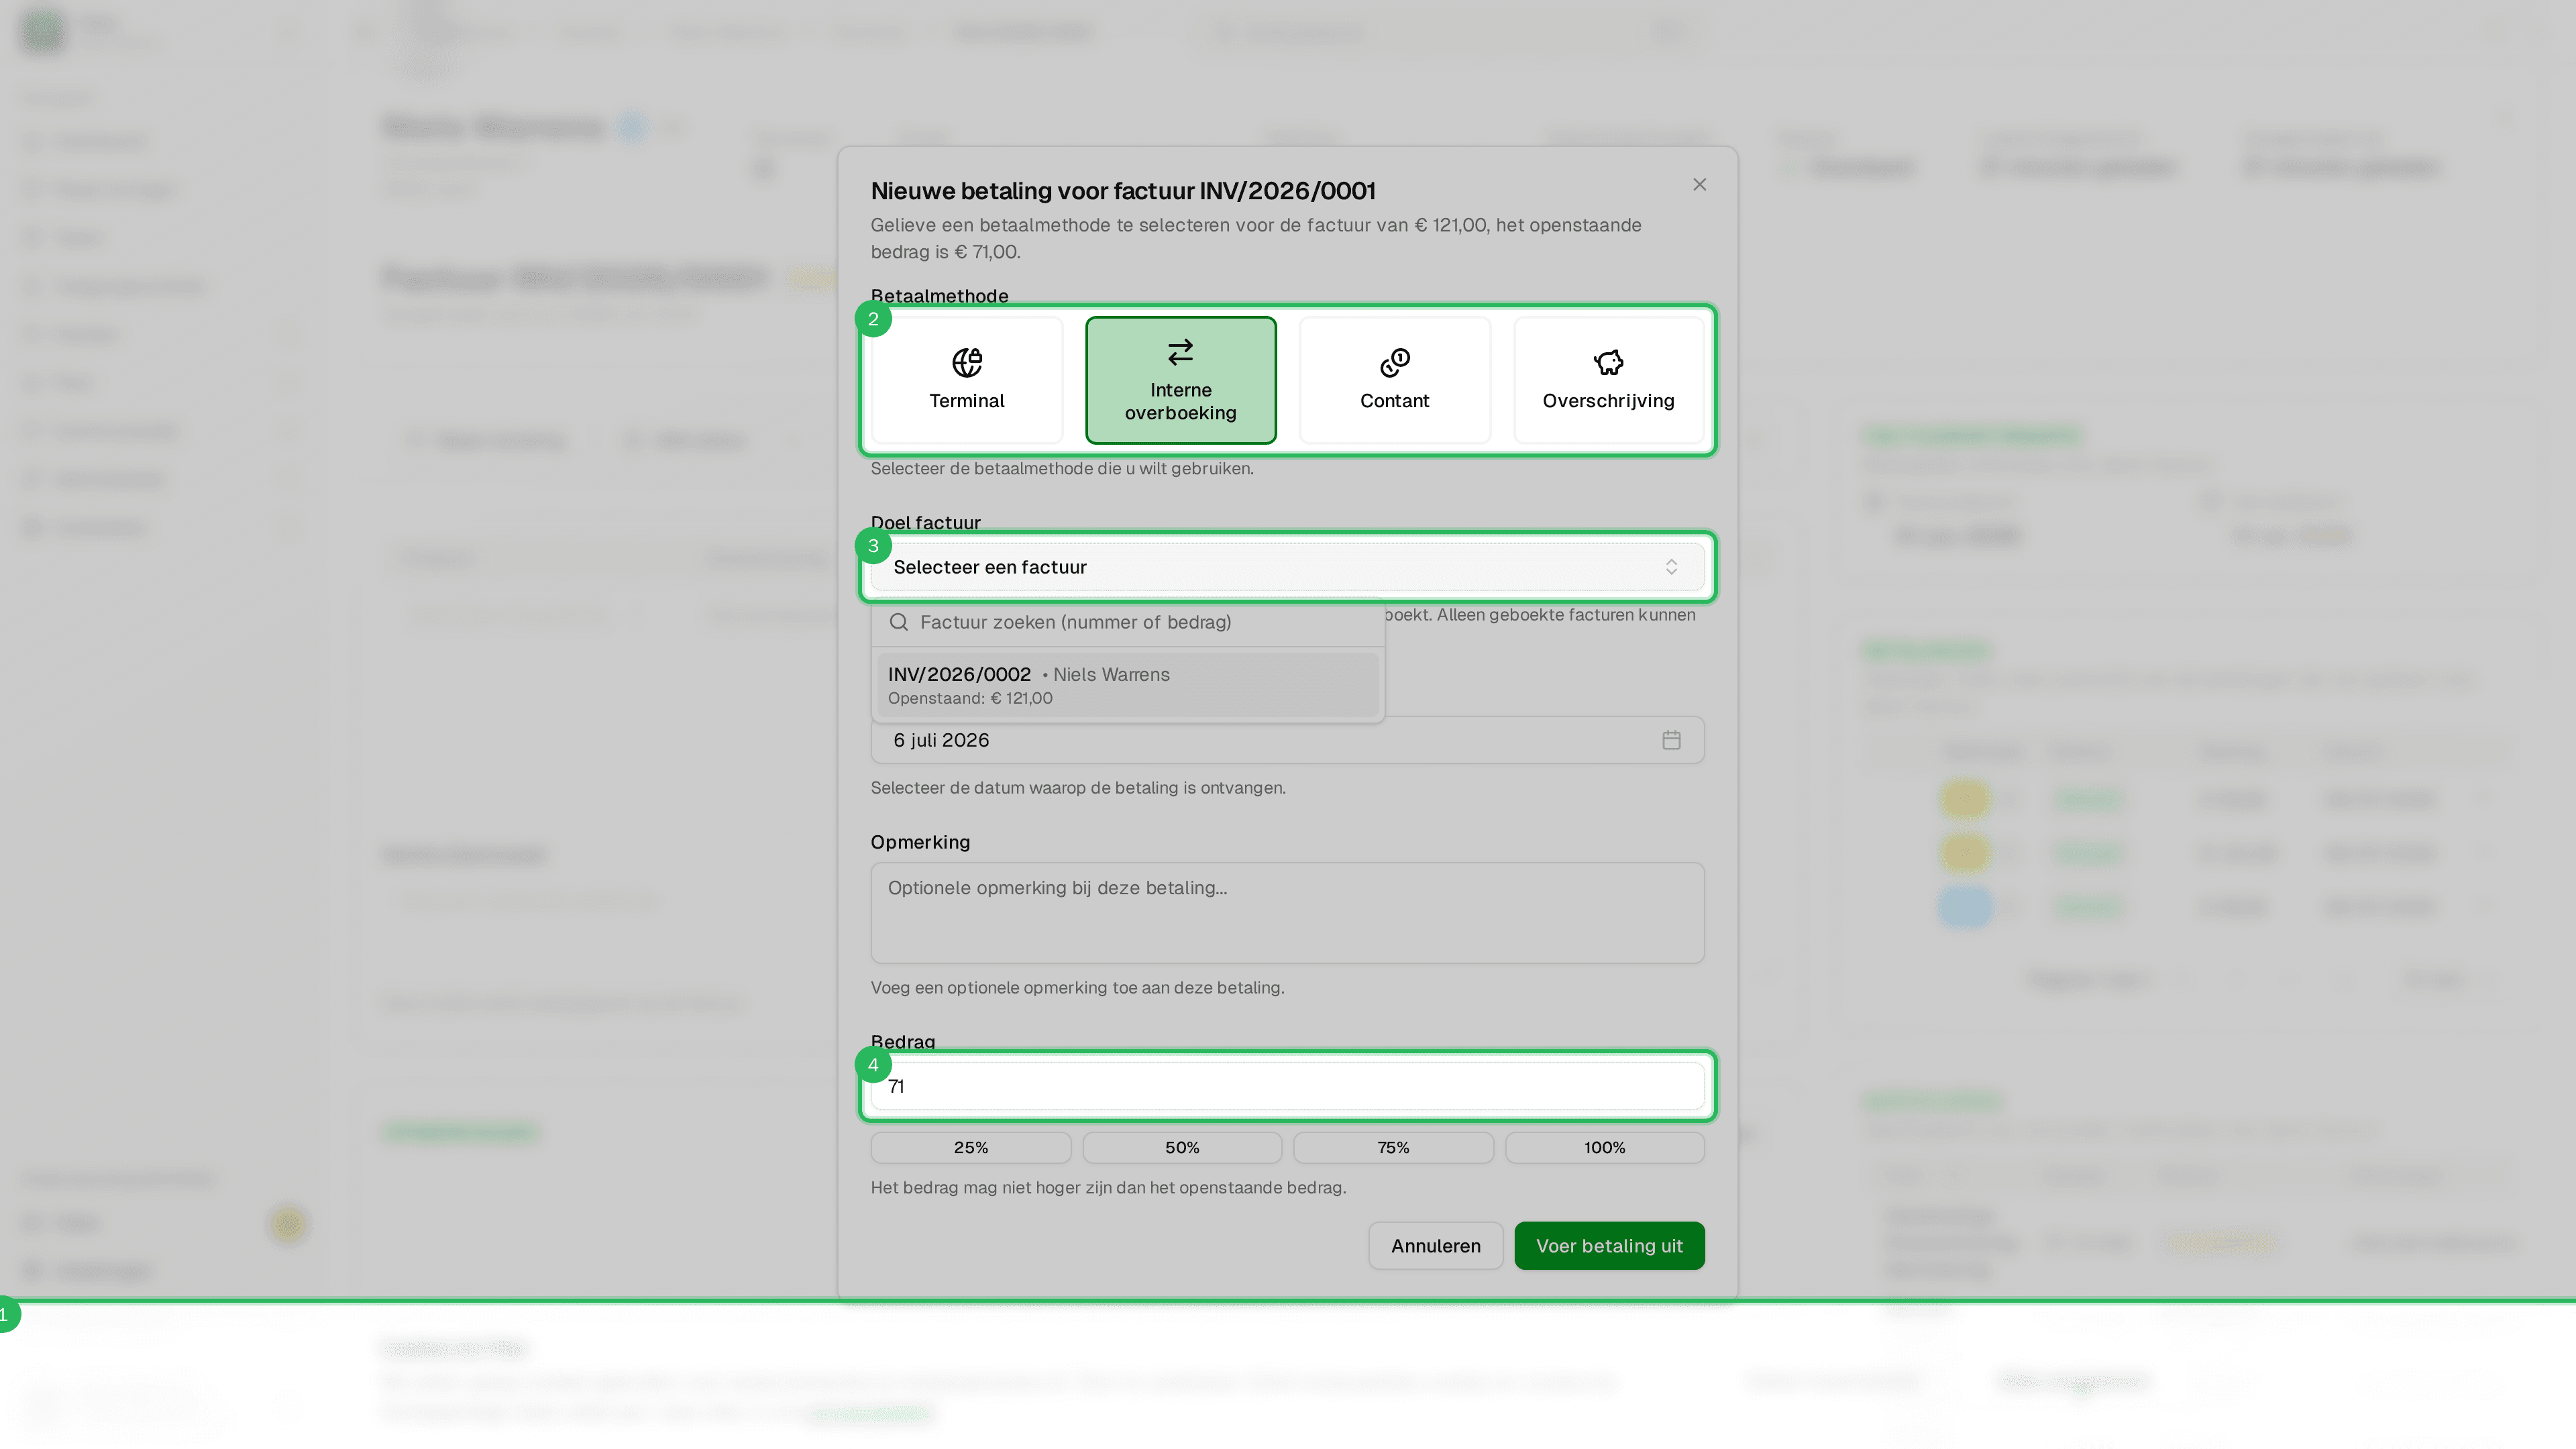Select Contant payment method
This screenshot has width=2576, height=1449.
(1394, 380)
